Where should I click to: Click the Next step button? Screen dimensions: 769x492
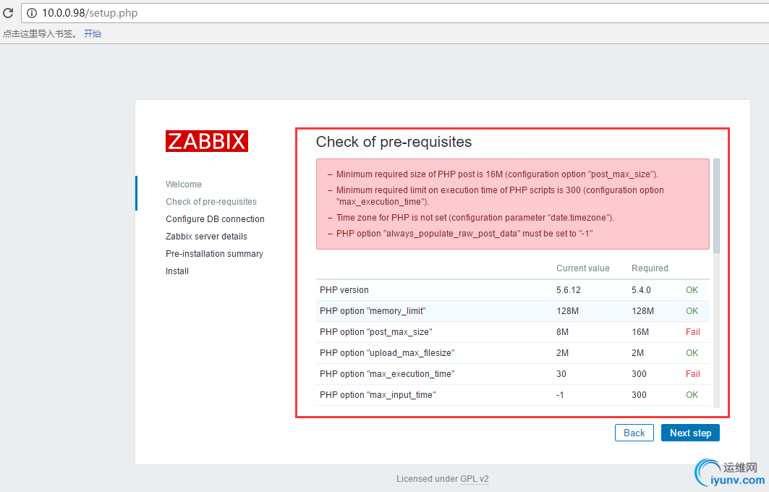[x=691, y=433]
